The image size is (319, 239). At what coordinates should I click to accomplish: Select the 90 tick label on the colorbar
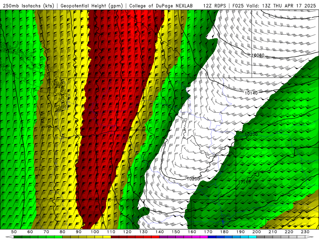79,232
